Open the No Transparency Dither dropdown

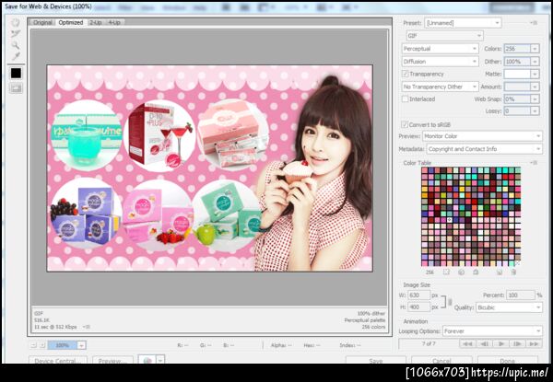(441, 87)
